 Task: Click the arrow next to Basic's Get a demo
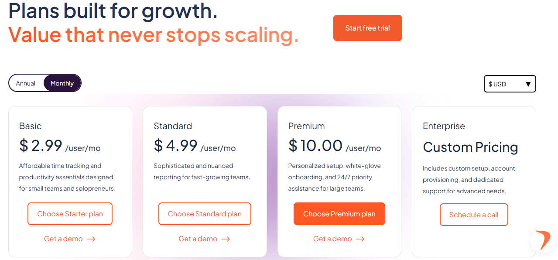(91, 239)
